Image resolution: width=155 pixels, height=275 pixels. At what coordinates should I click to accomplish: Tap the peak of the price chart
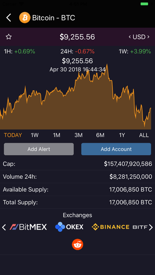[x=107, y=64]
